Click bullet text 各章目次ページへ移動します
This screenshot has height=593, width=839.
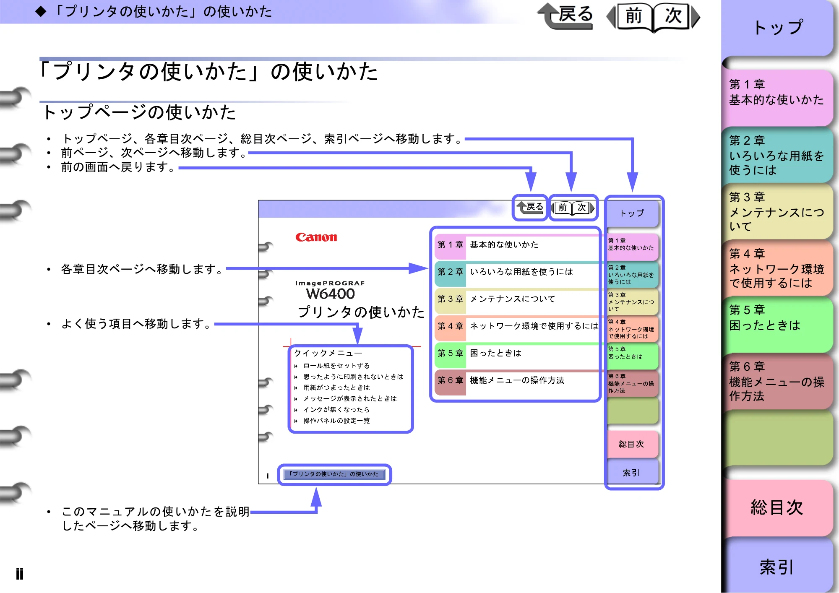142,269
